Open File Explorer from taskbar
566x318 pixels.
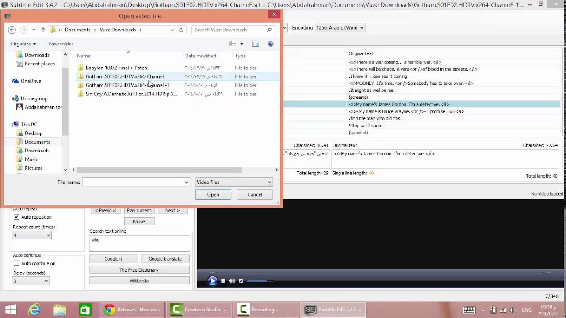coord(59,310)
